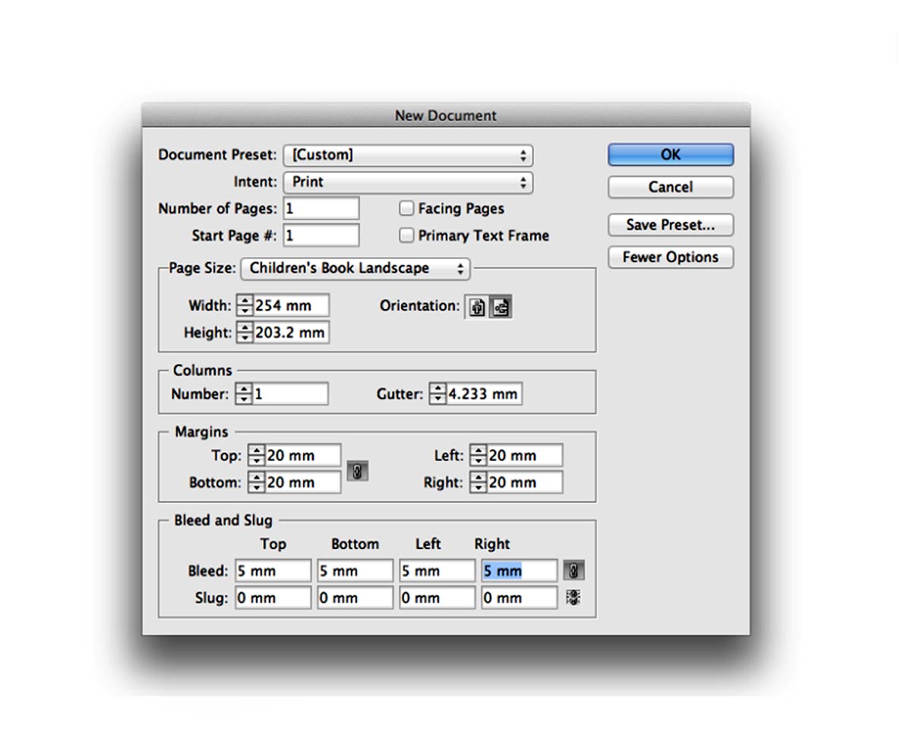Image resolution: width=916 pixels, height=729 pixels.
Task: Click the Cancel button
Action: click(x=671, y=187)
